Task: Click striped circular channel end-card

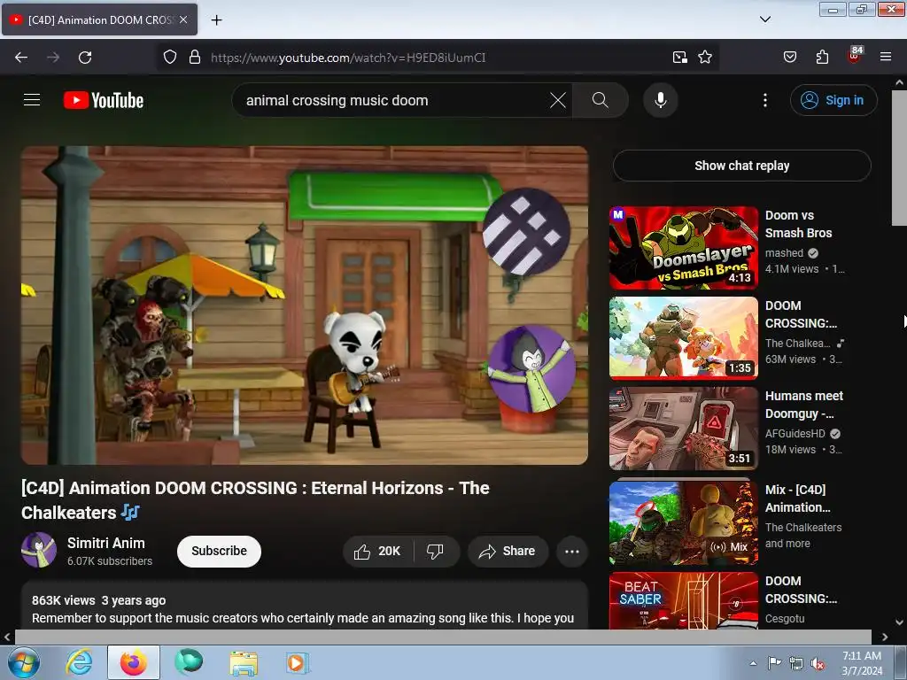Action: (526, 232)
